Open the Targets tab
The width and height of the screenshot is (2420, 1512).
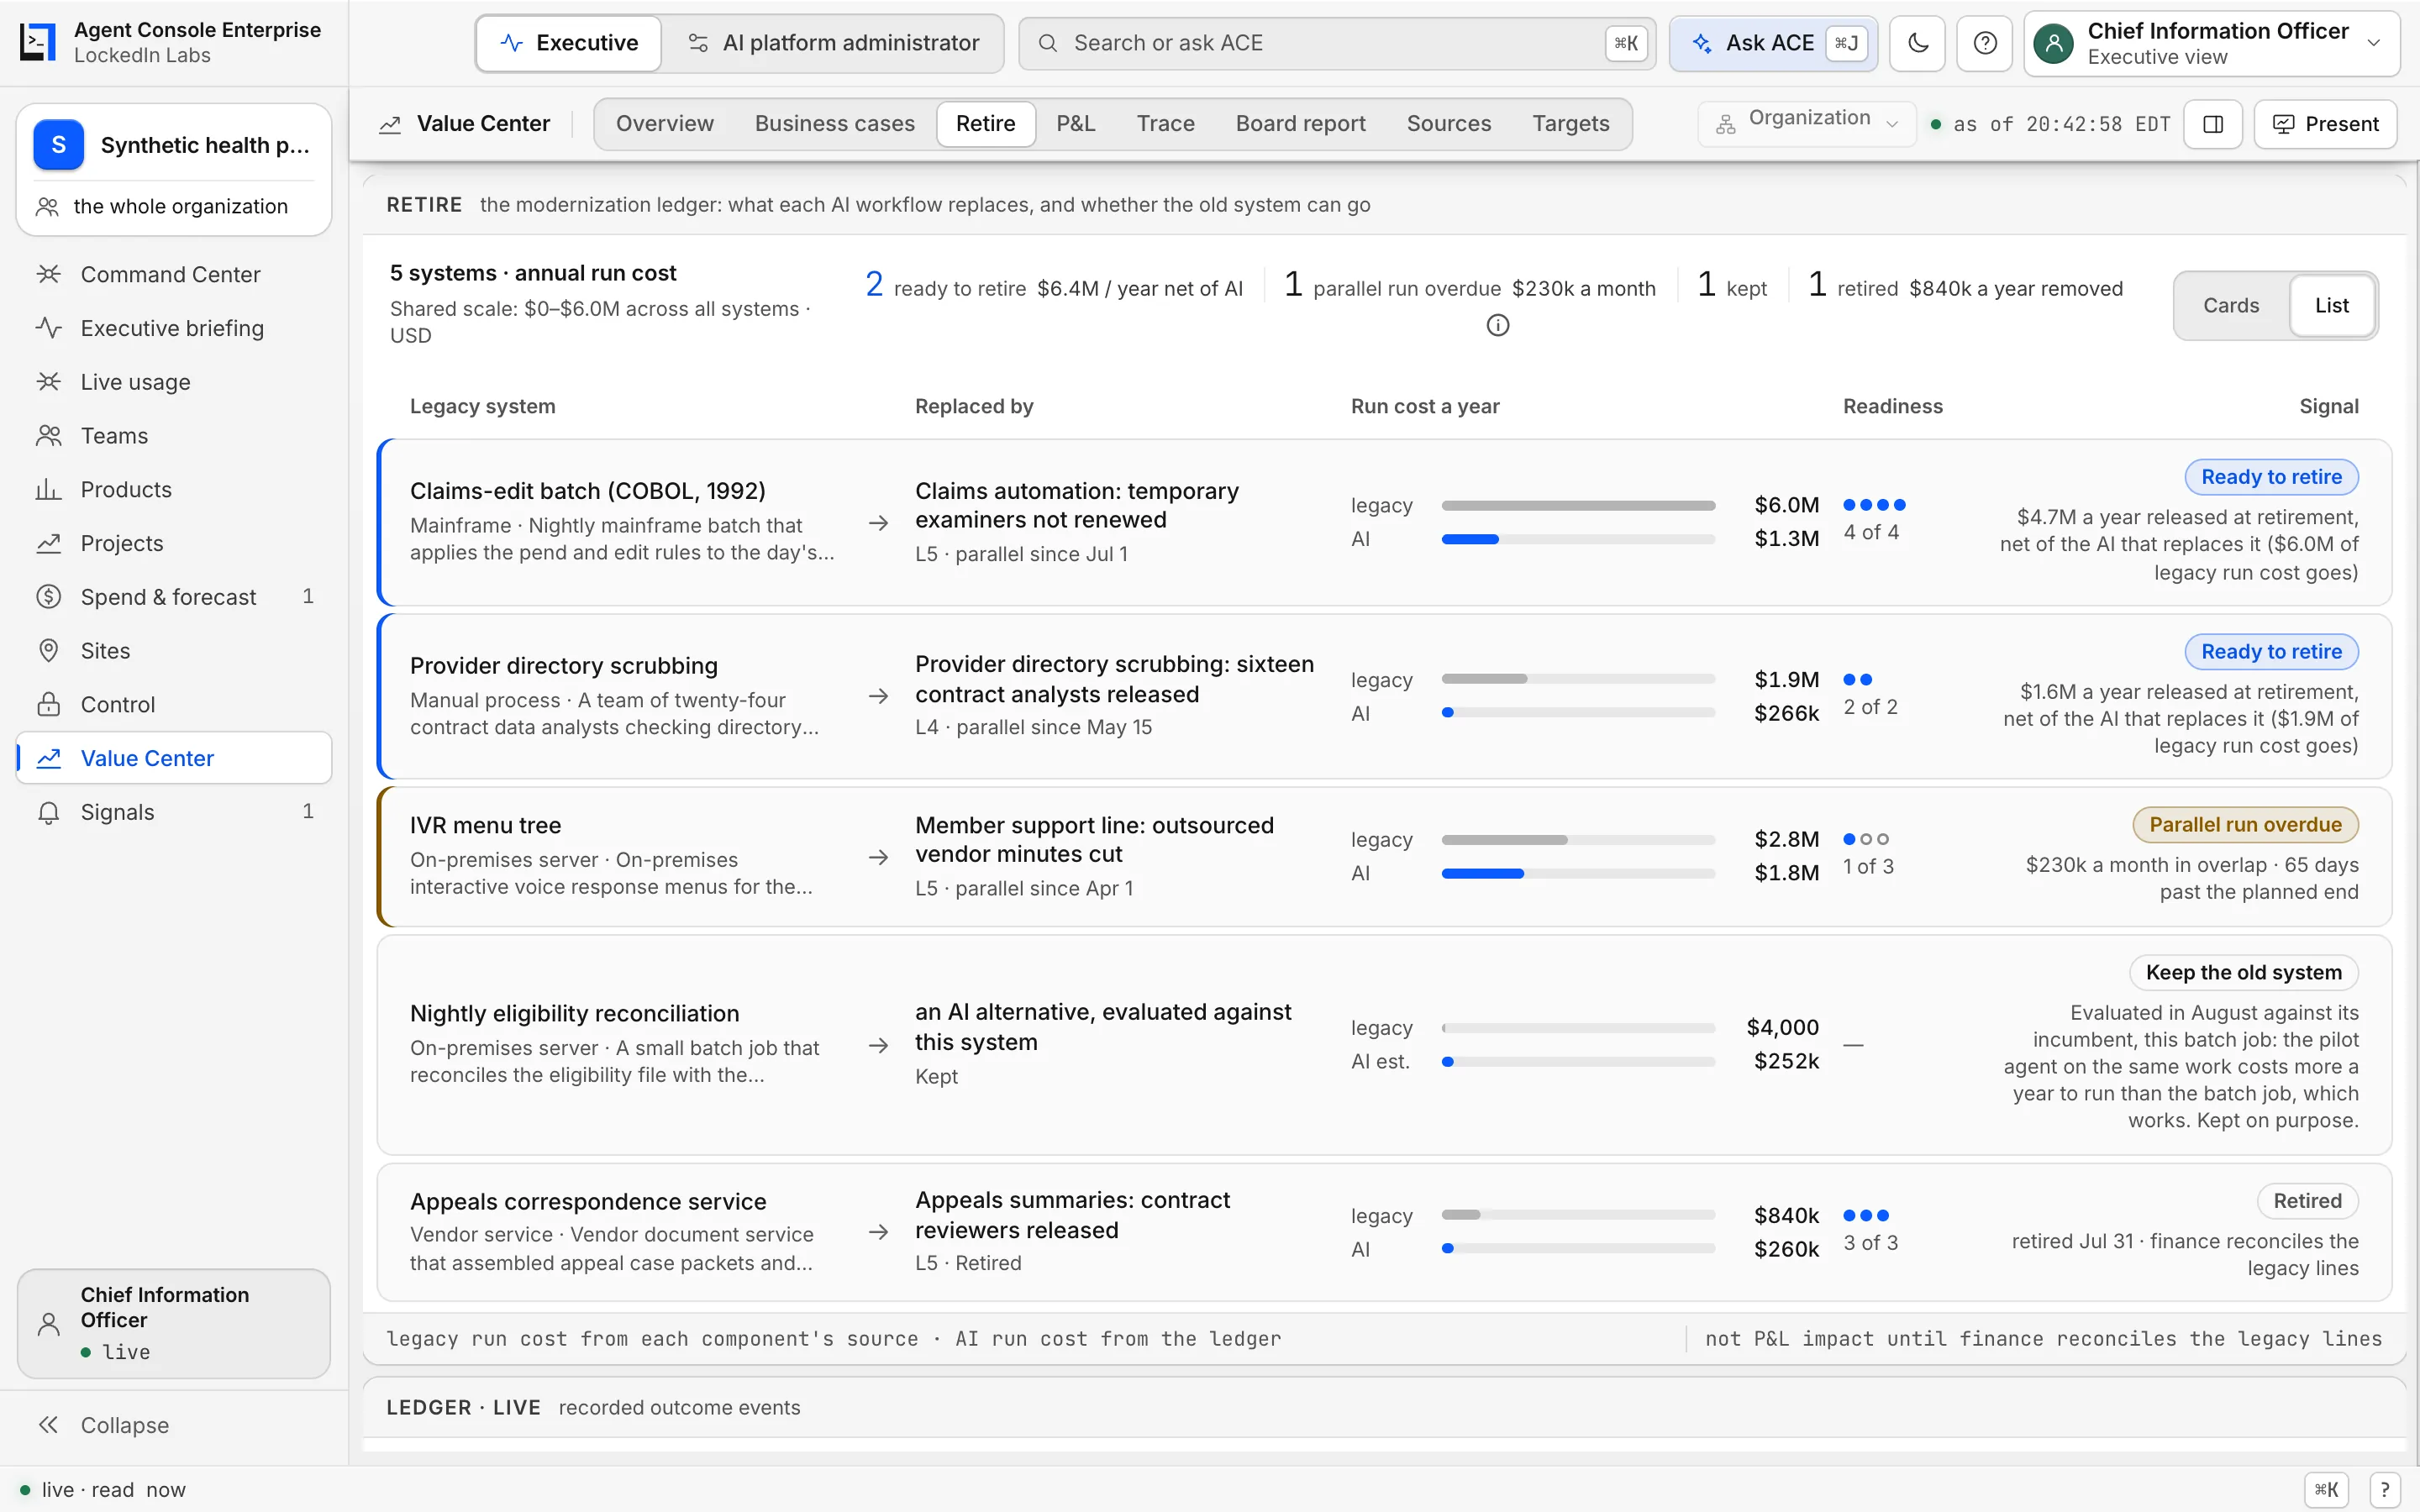[1570, 124]
